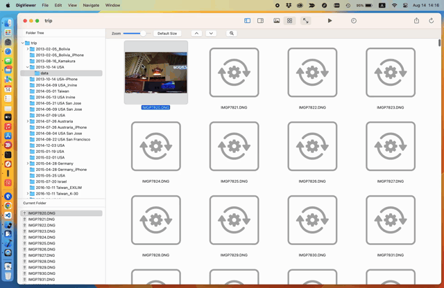
Task: Click the clock history icon
Action: (354, 21)
